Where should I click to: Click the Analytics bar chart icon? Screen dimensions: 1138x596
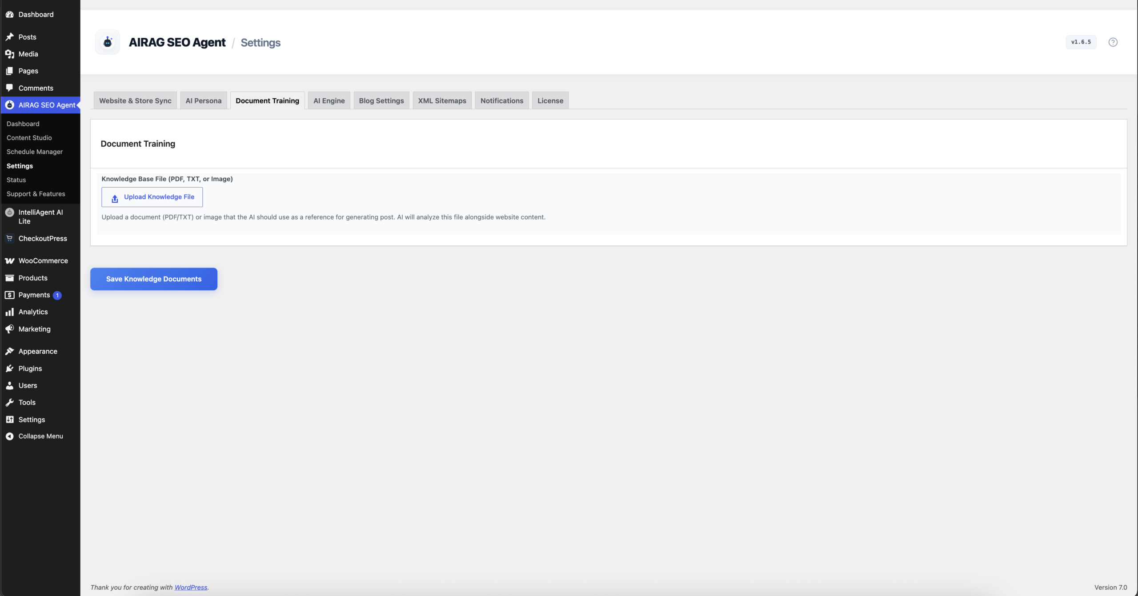coord(9,312)
